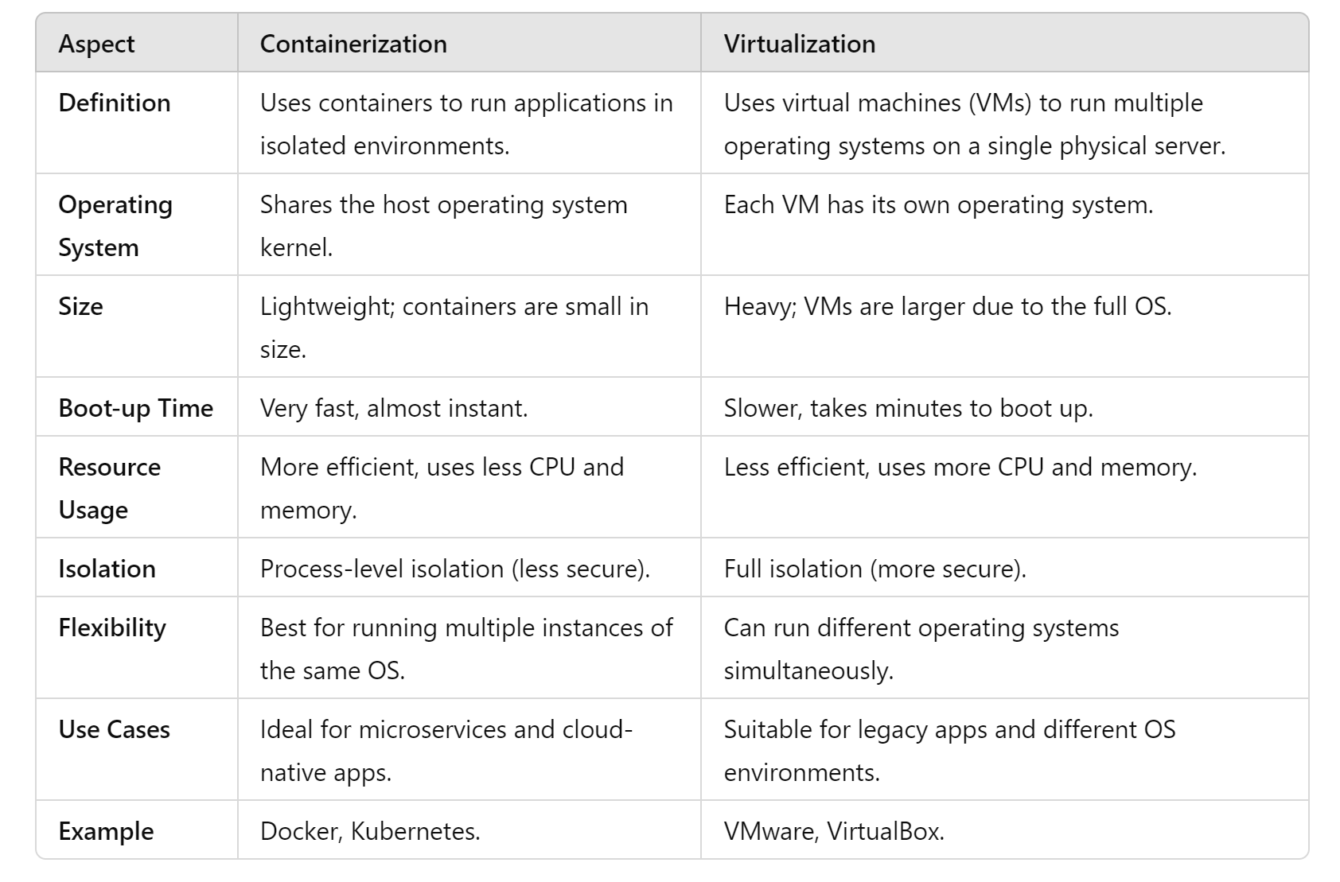Select the Flexibility row label
Screen dimensions: 1340x882
pos(112,628)
